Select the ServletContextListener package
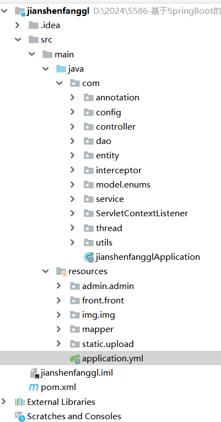 (x=142, y=213)
